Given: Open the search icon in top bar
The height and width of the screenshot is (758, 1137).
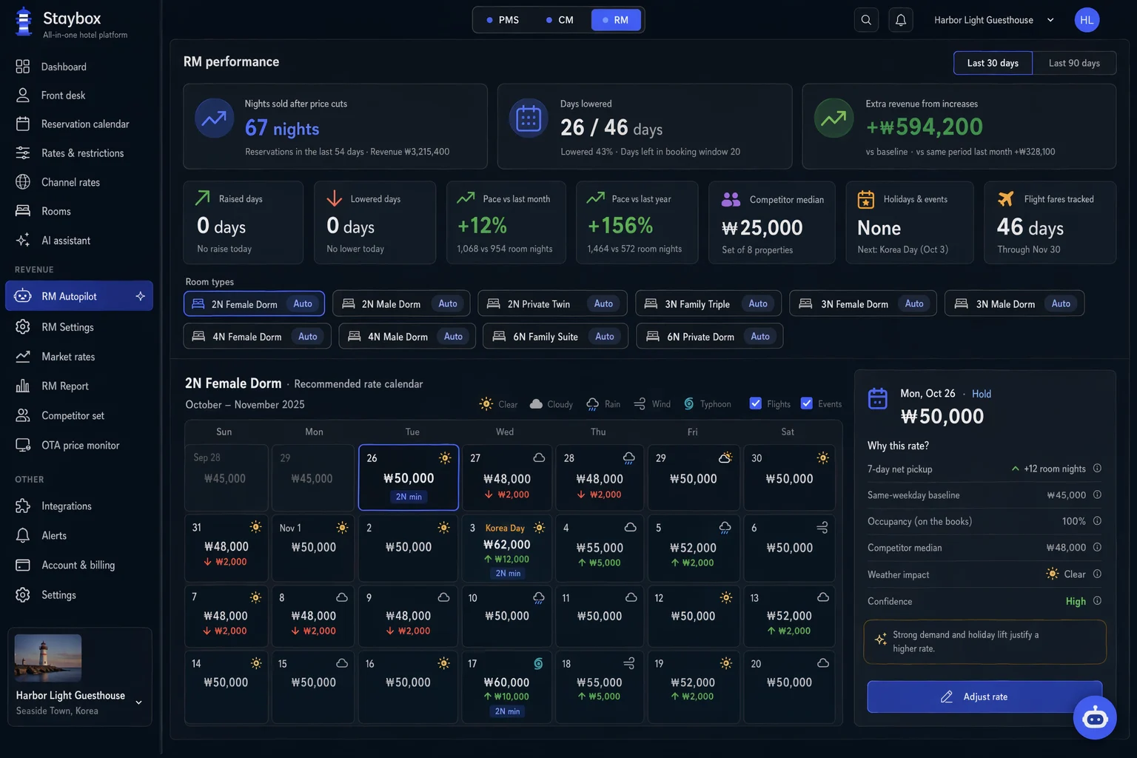Looking at the screenshot, I should click(x=866, y=20).
